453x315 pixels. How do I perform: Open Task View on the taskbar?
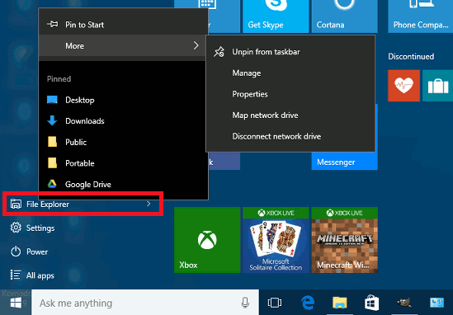[x=275, y=303]
